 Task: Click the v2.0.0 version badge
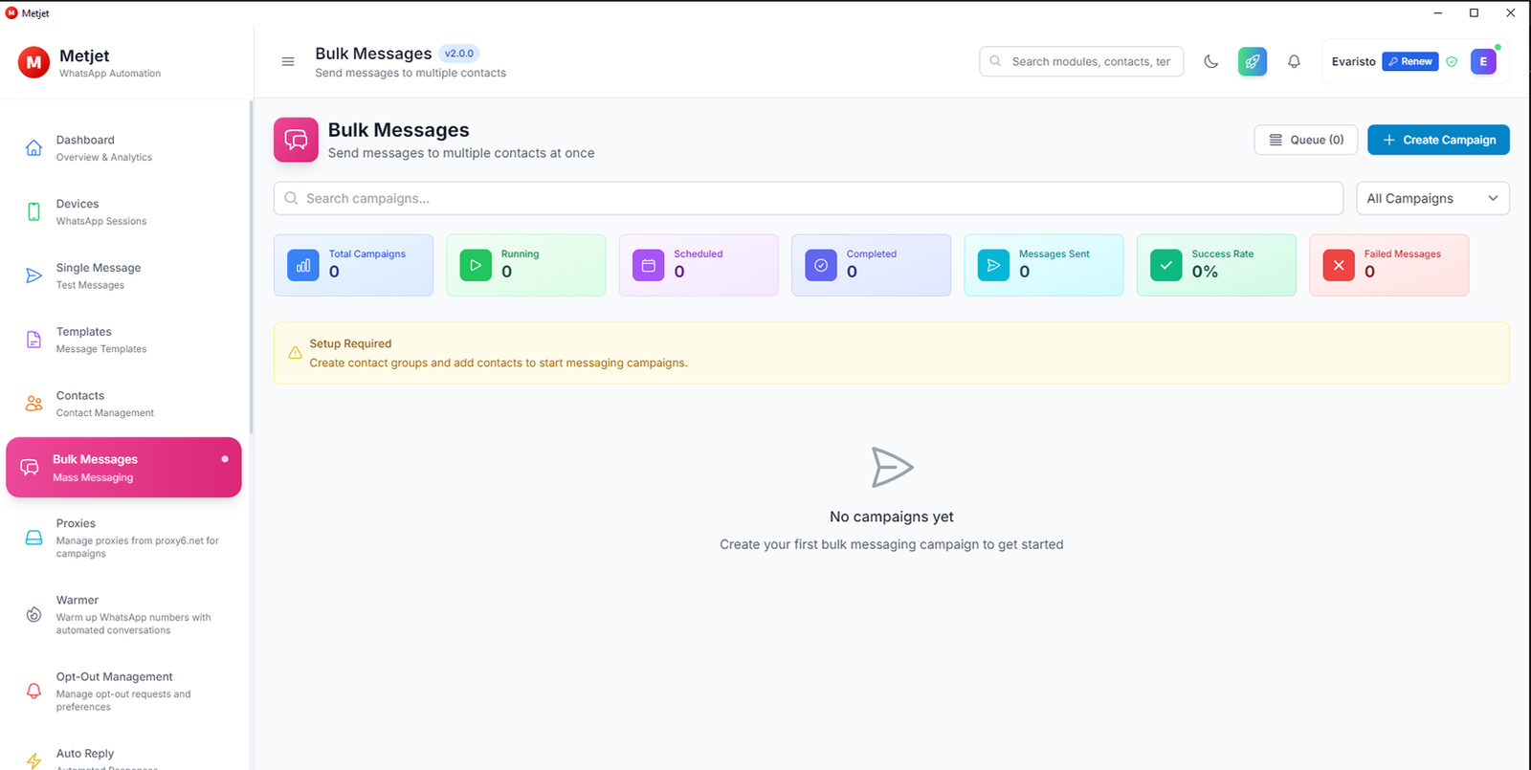point(459,54)
